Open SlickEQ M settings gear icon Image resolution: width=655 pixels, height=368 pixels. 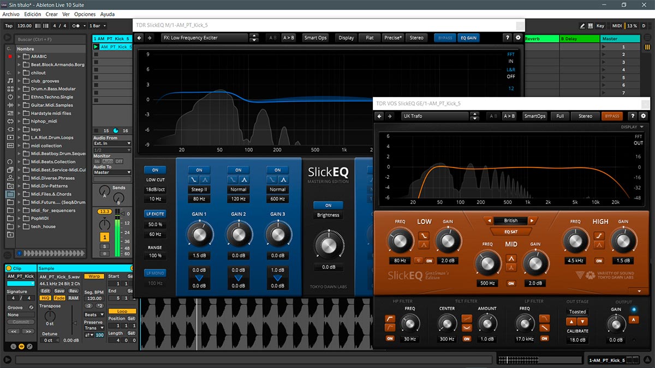pos(518,38)
